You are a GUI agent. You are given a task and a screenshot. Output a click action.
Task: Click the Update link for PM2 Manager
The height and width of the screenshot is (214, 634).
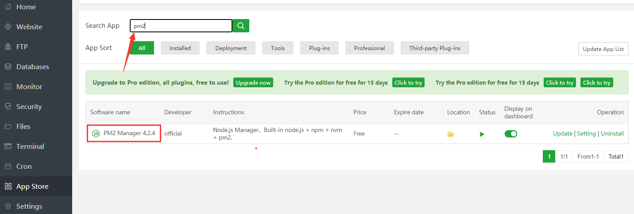click(563, 133)
